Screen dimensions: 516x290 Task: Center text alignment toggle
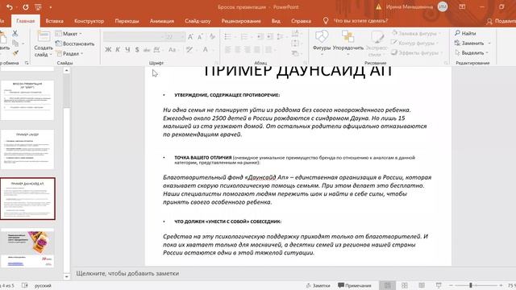[x=238, y=50]
